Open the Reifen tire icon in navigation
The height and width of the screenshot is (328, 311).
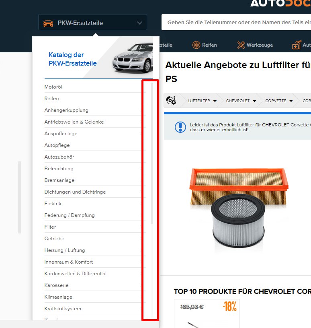(x=196, y=45)
